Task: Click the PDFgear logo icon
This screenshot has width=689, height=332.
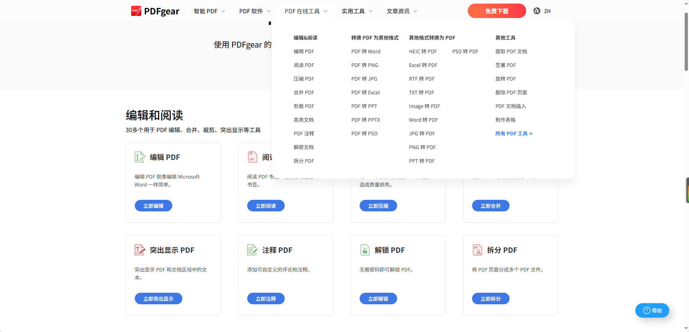Action: tap(136, 11)
